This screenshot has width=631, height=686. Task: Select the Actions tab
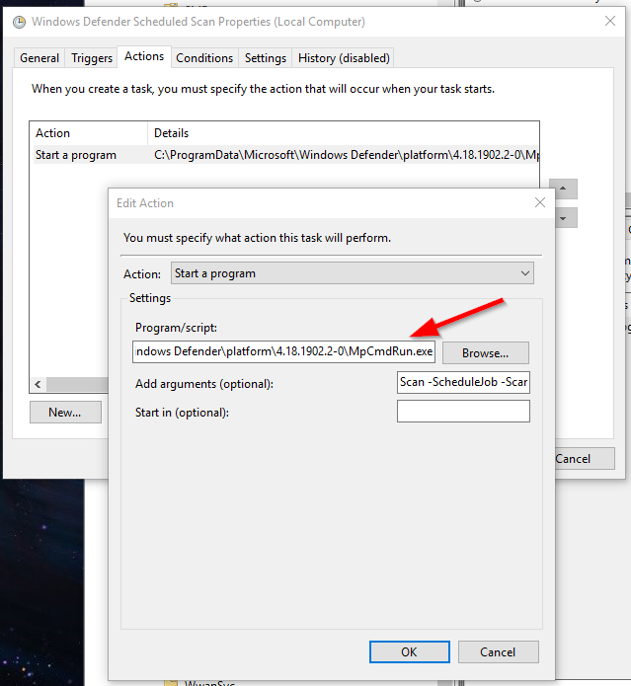(144, 56)
